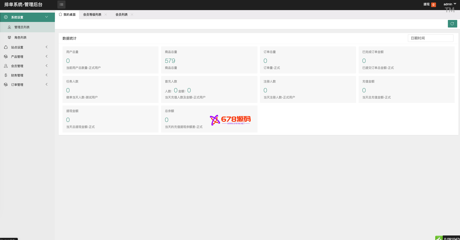The image size is (460, 240).
Task: Switch to the 我的桌面 tab
Action: tap(67, 15)
